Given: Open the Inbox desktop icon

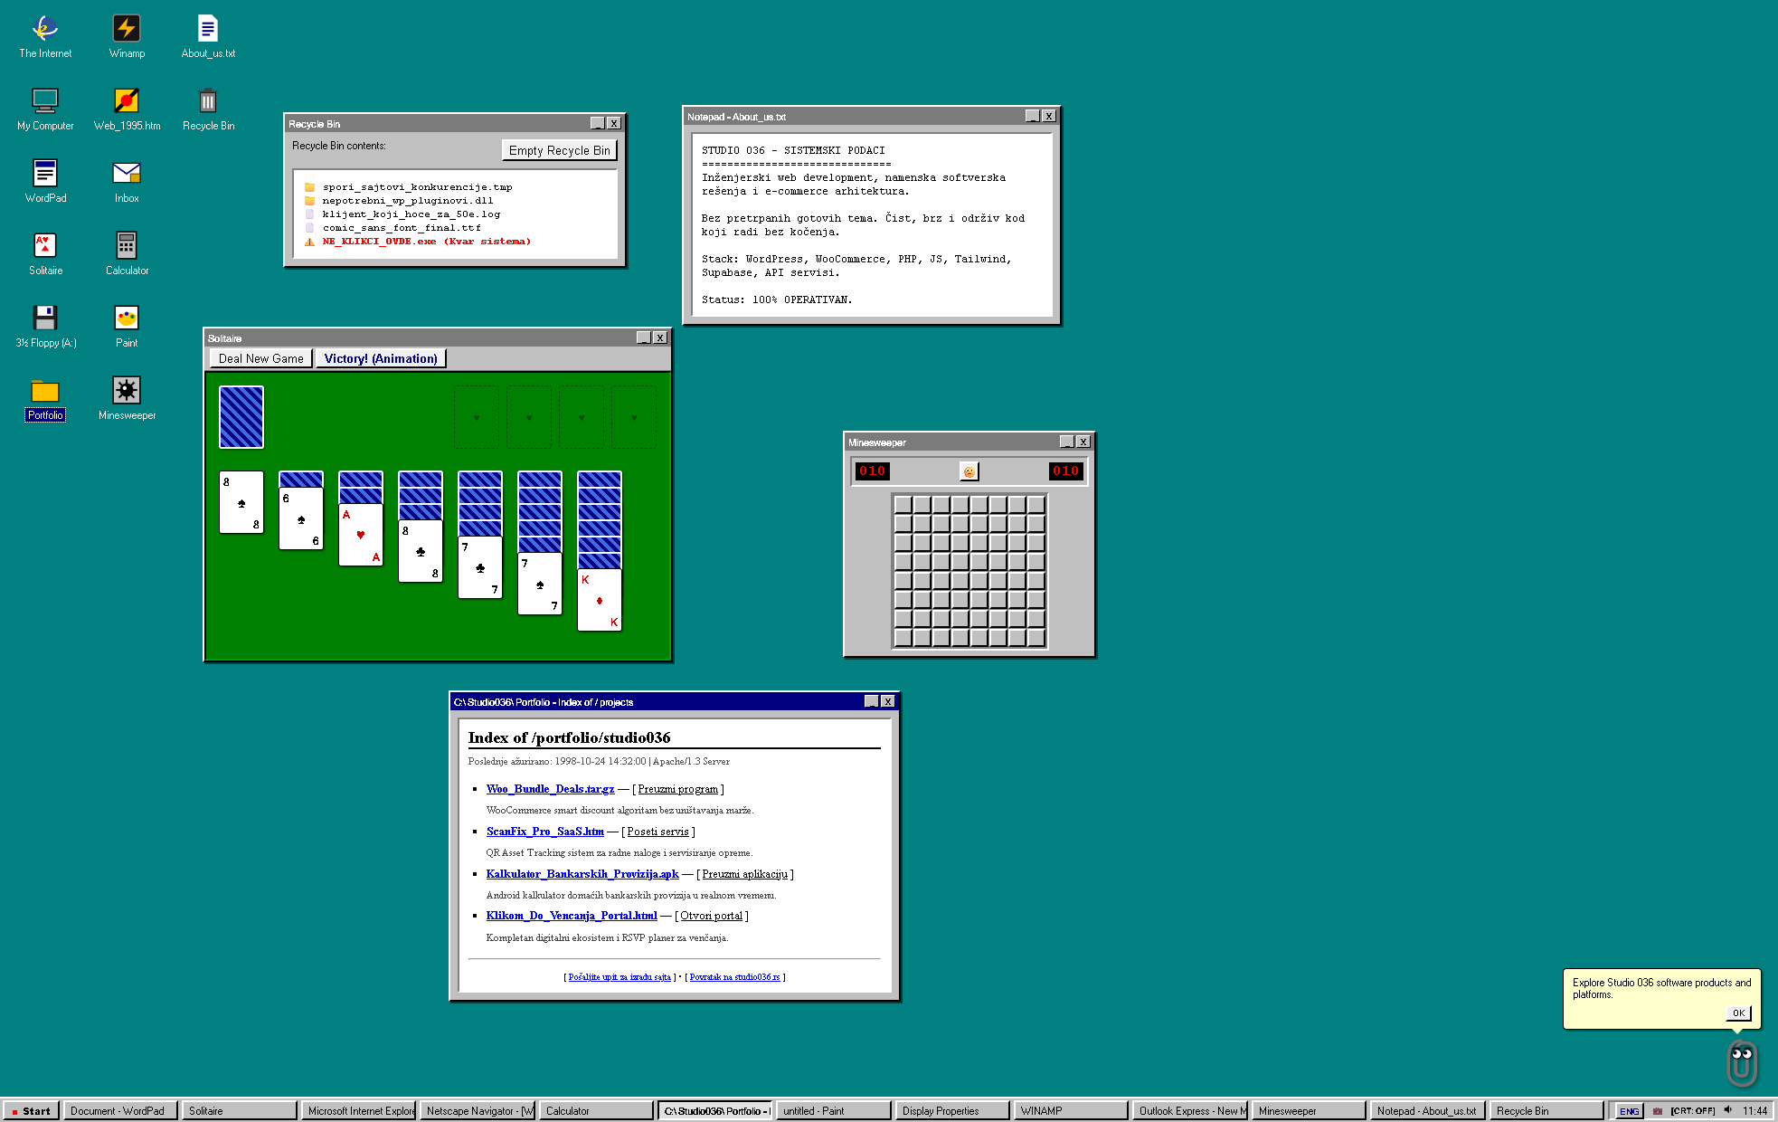Looking at the screenshot, I should 127,181.
